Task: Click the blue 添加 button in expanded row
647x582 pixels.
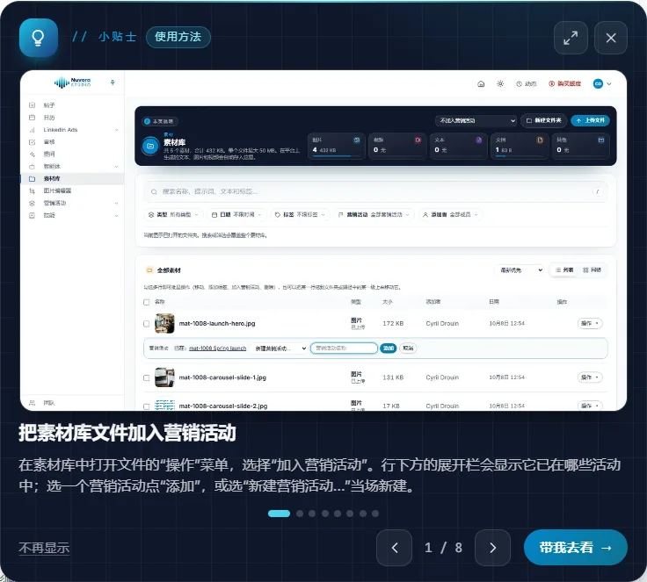Action: (388, 348)
